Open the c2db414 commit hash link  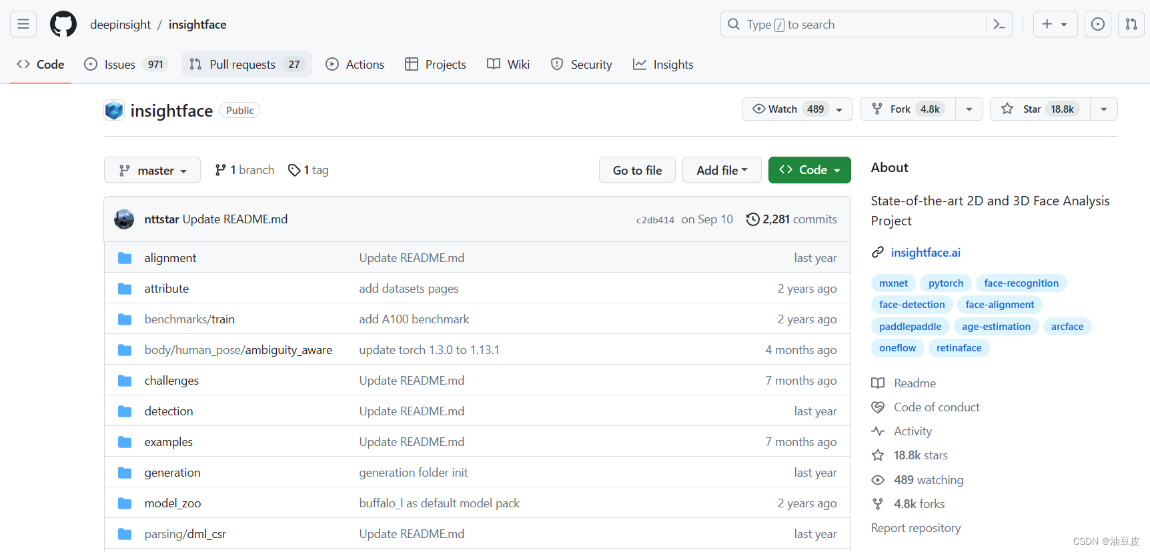[x=655, y=220]
